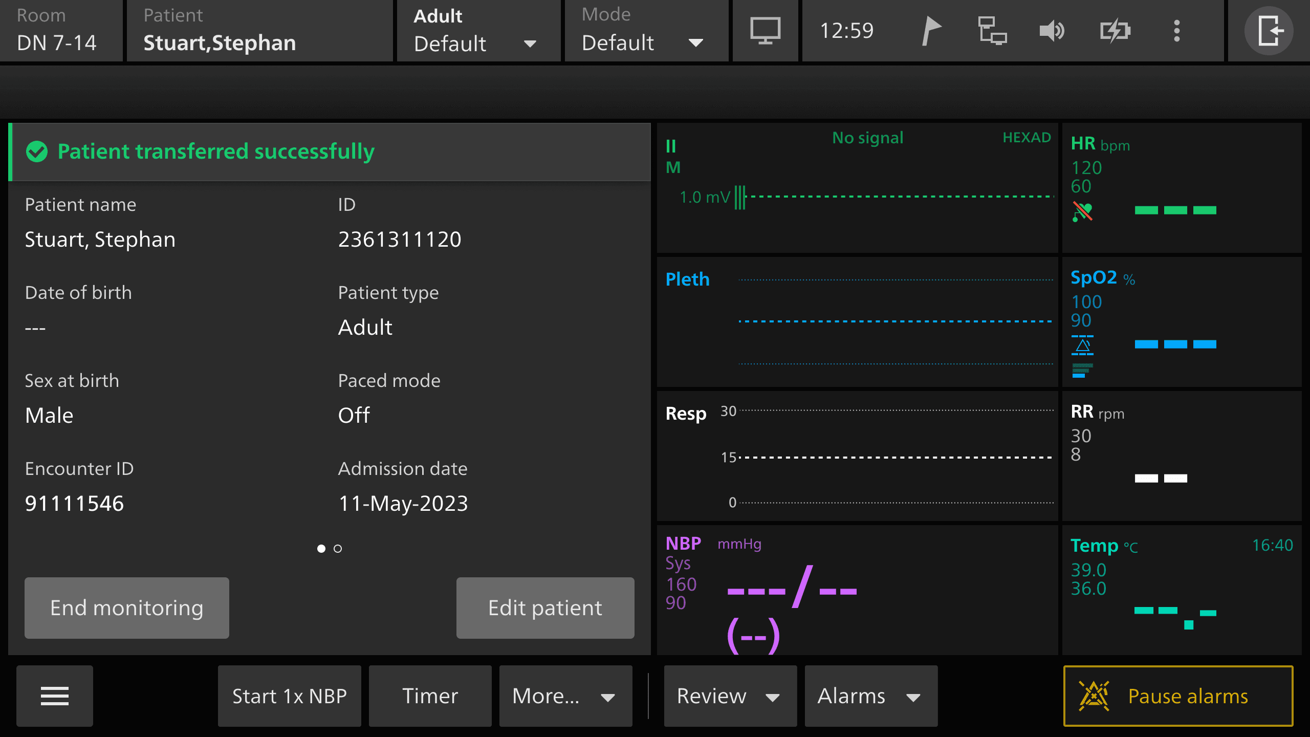Screen dimensions: 1310x737
Task: Click the Edit patient button
Action: pos(545,608)
